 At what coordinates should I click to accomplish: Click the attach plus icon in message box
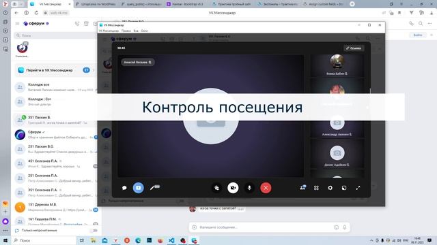tap(194, 227)
